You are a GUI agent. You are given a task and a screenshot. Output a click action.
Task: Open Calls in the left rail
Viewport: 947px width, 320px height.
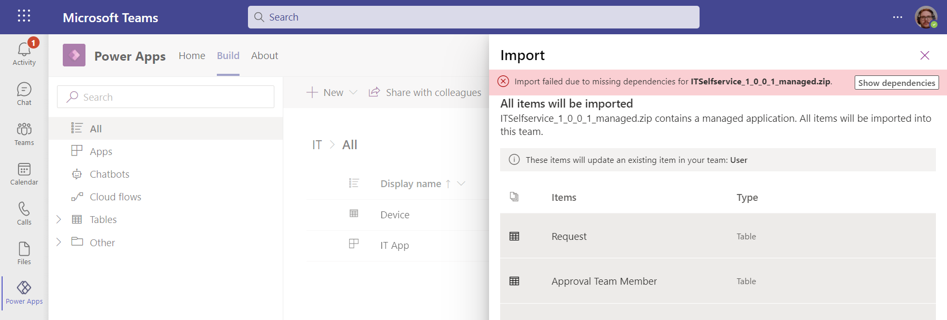24,214
